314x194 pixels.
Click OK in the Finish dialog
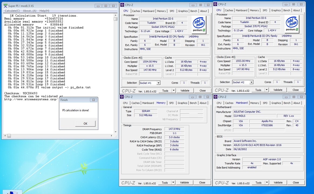(x=85, y=123)
